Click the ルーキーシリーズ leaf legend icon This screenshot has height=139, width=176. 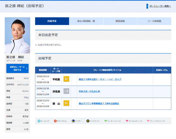tap(106, 121)
